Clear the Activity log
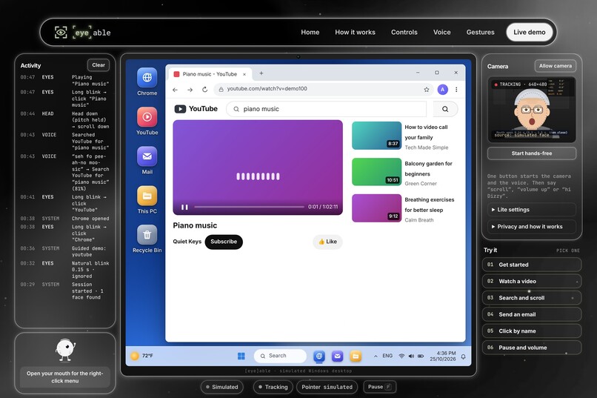The height and width of the screenshot is (398, 597). click(x=99, y=65)
